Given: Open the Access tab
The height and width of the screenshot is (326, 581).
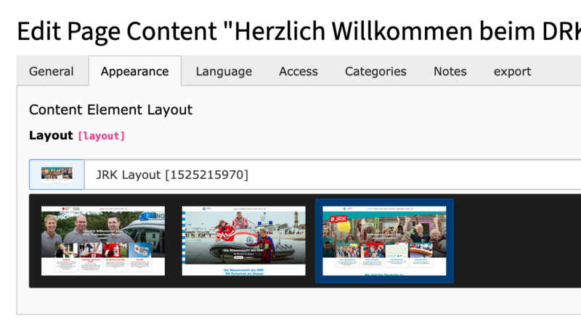Looking at the screenshot, I should [298, 71].
